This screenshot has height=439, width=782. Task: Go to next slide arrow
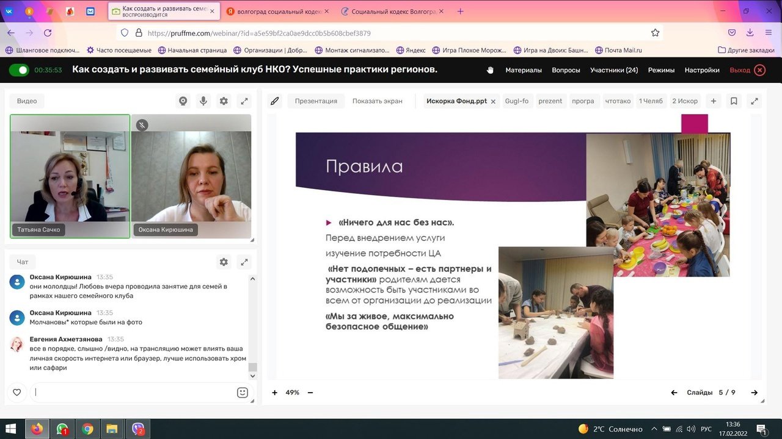[x=755, y=393]
